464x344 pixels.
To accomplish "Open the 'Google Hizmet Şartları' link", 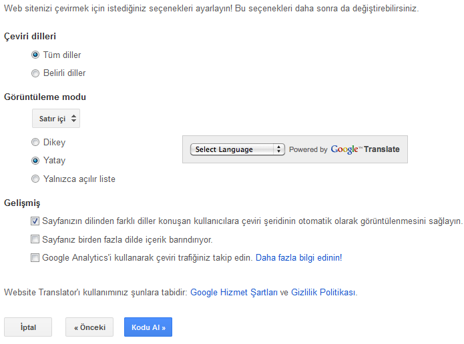I will coord(234,292).
